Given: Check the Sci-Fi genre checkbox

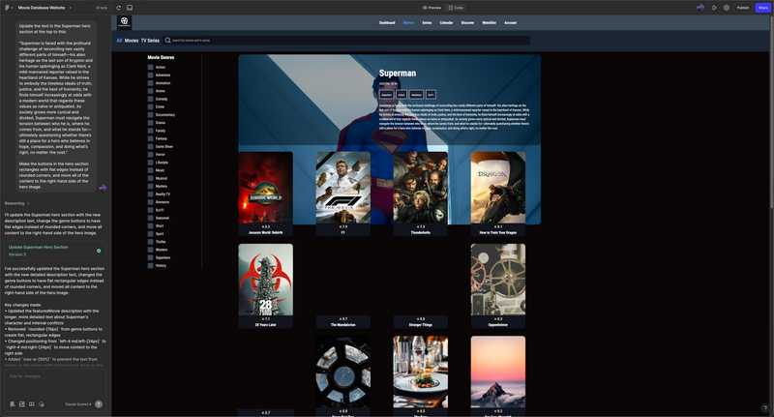Looking at the screenshot, I should 151,210.
